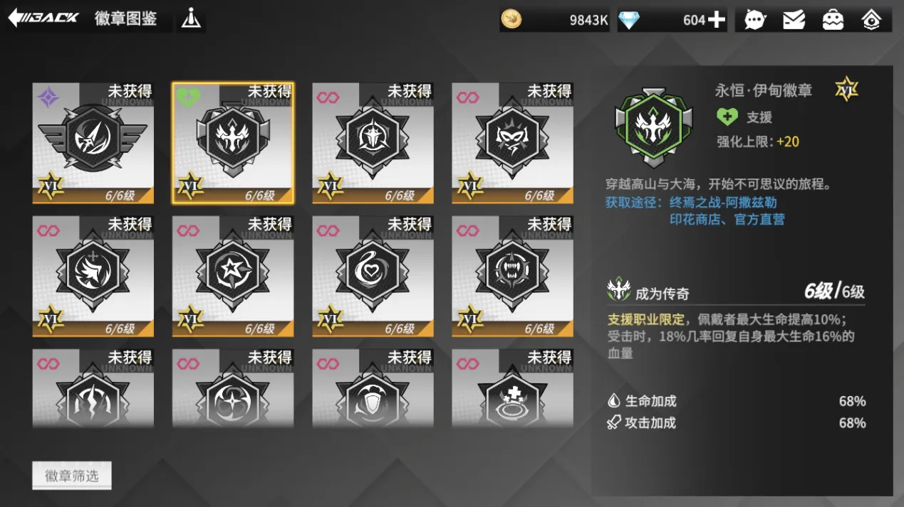This screenshot has width=904, height=507.
Task: Select the knight helmet badge
Action: pyautogui.click(x=373, y=143)
